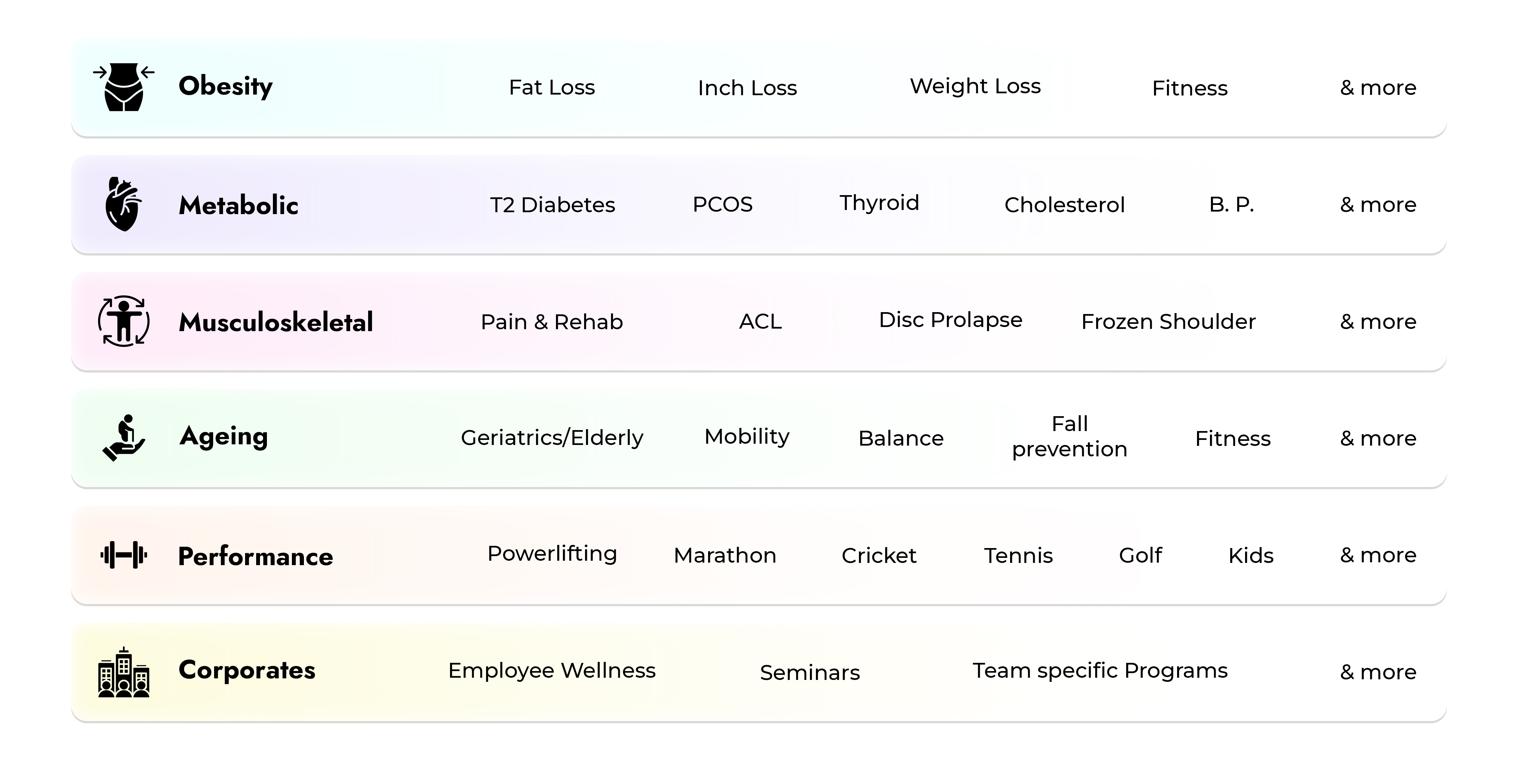1518x759 pixels.
Task: Click the Fat Loss link
Action: [x=552, y=87]
